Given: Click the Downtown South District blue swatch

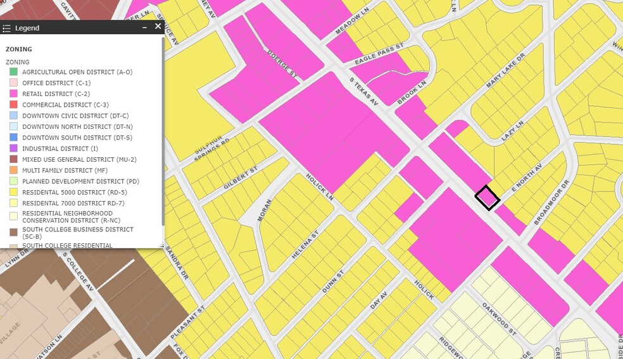Looking at the screenshot, I should pyautogui.click(x=13, y=137).
